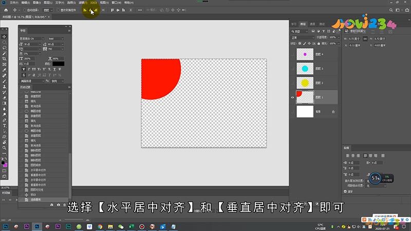Toggle the lock all icon in Layers panel
Image resolution: width=411 pixels, height=231 pixels.
(x=319, y=44)
